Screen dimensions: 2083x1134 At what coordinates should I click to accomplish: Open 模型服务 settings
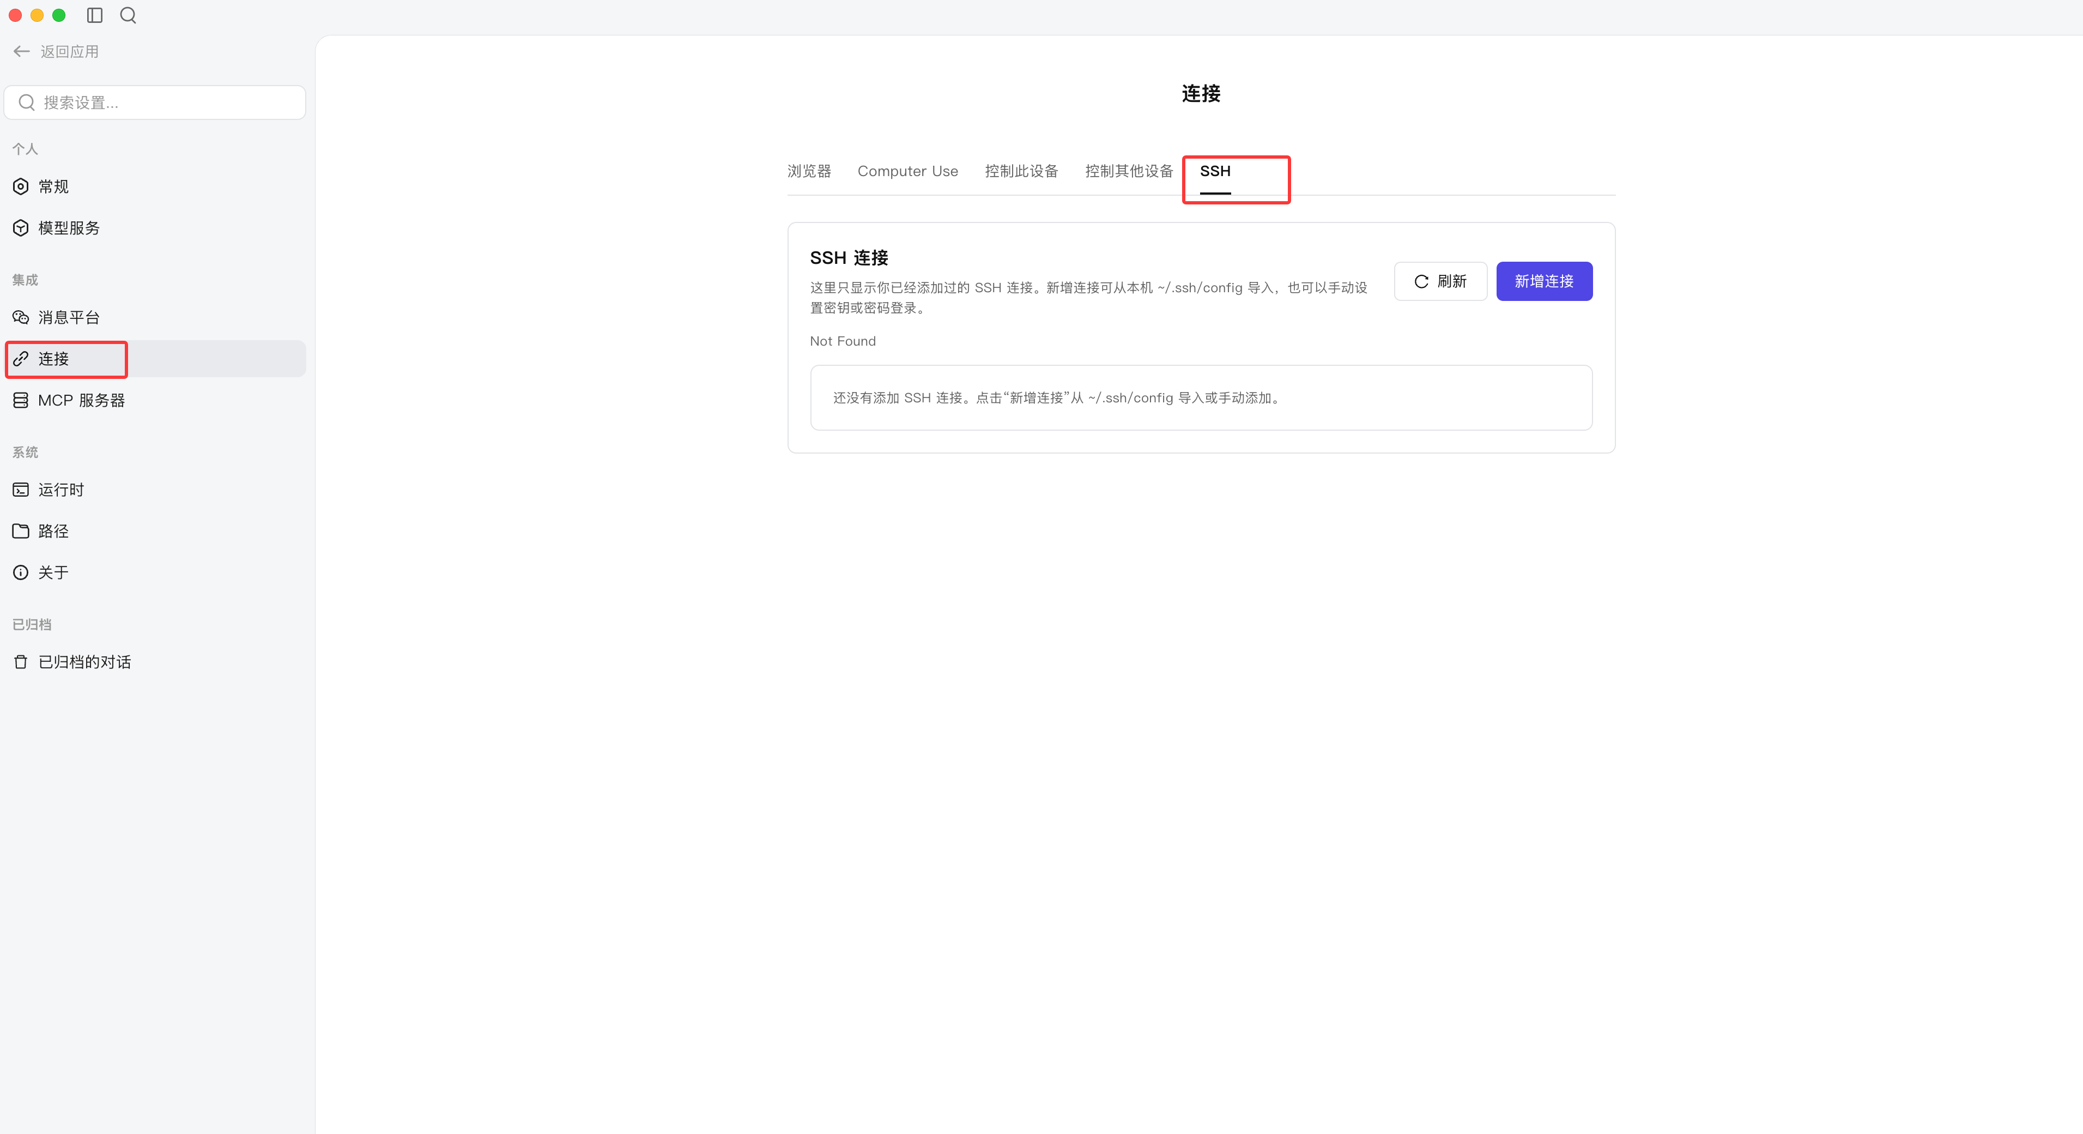pyautogui.click(x=155, y=228)
